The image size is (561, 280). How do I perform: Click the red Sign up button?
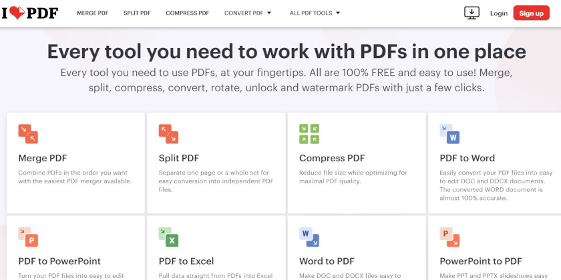[x=532, y=13]
